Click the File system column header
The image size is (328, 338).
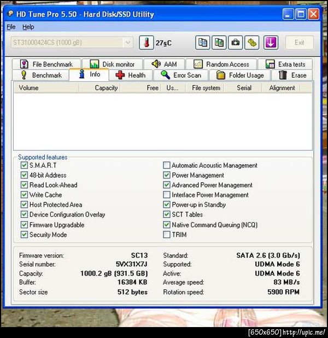[x=204, y=88]
